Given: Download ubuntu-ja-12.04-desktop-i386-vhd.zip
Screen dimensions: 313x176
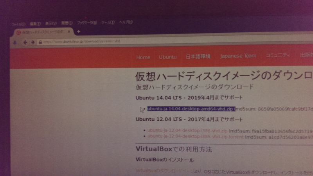Looking at the screenshot, I should 187,131.
